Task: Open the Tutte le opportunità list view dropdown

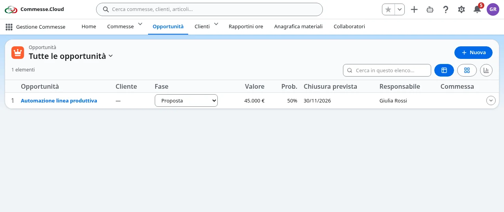Action: [111, 56]
